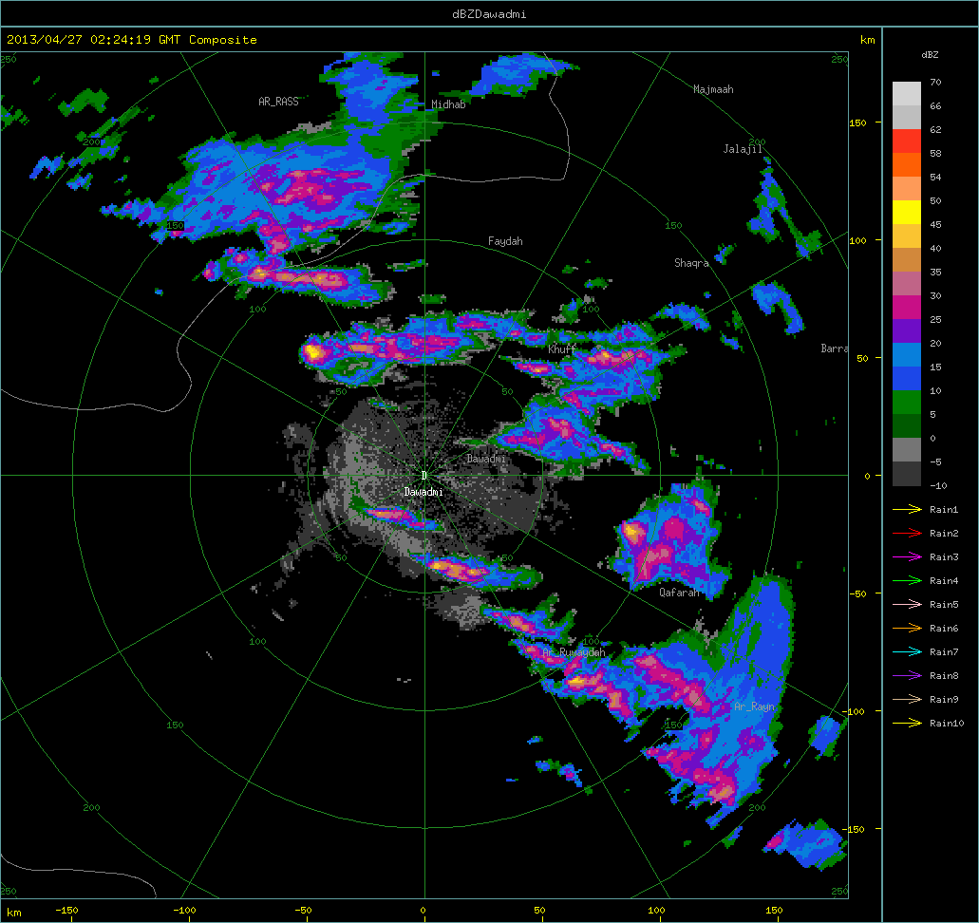Select the magenta 25–30 dBZ color band
The image size is (979, 923).
coord(907,308)
